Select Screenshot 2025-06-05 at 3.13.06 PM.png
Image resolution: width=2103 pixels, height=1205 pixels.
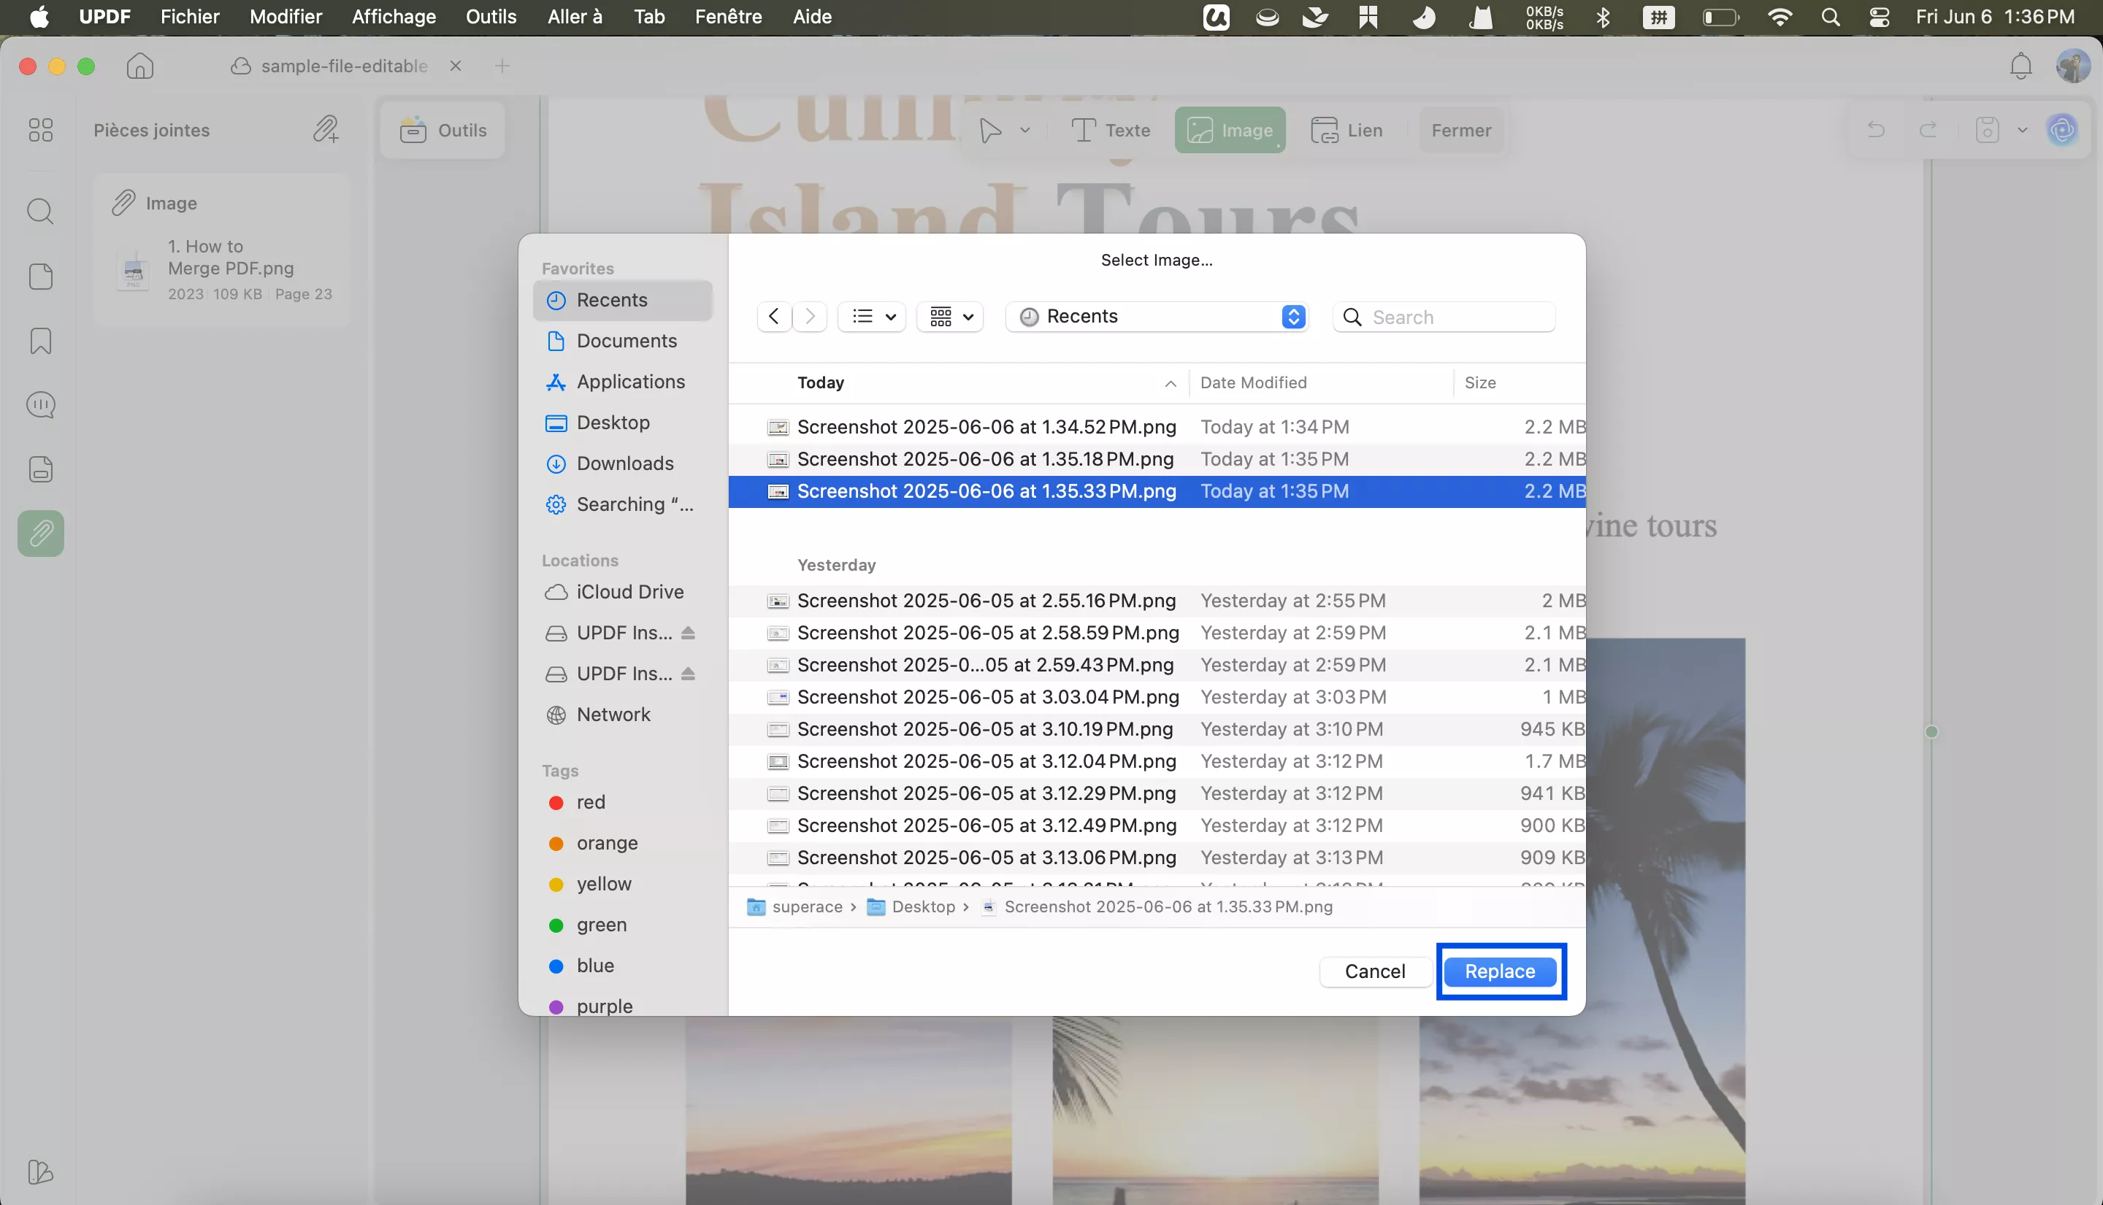(x=1157, y=858)
